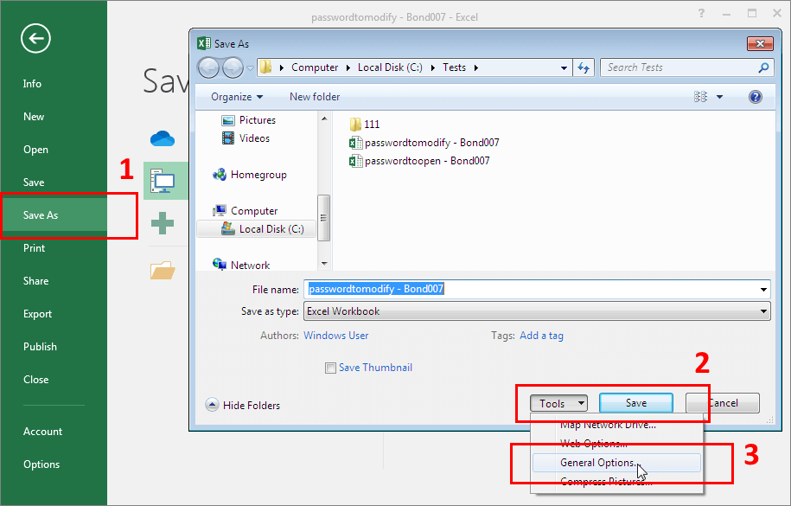Select the Computer location icon in Save As

[163, 181]
